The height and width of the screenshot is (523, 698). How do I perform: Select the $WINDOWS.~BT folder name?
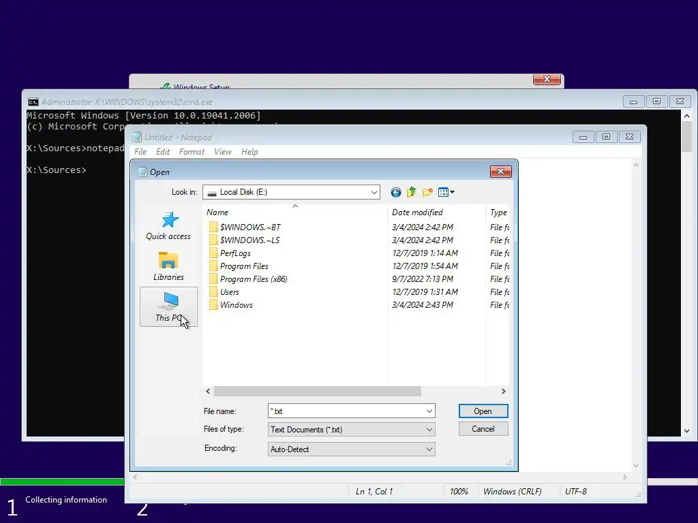(250, 227)
